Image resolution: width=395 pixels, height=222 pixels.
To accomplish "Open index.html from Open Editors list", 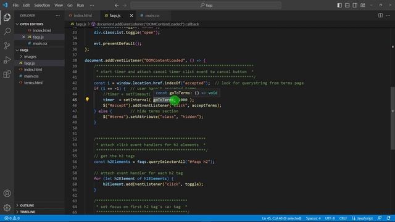I will (41, 30).
